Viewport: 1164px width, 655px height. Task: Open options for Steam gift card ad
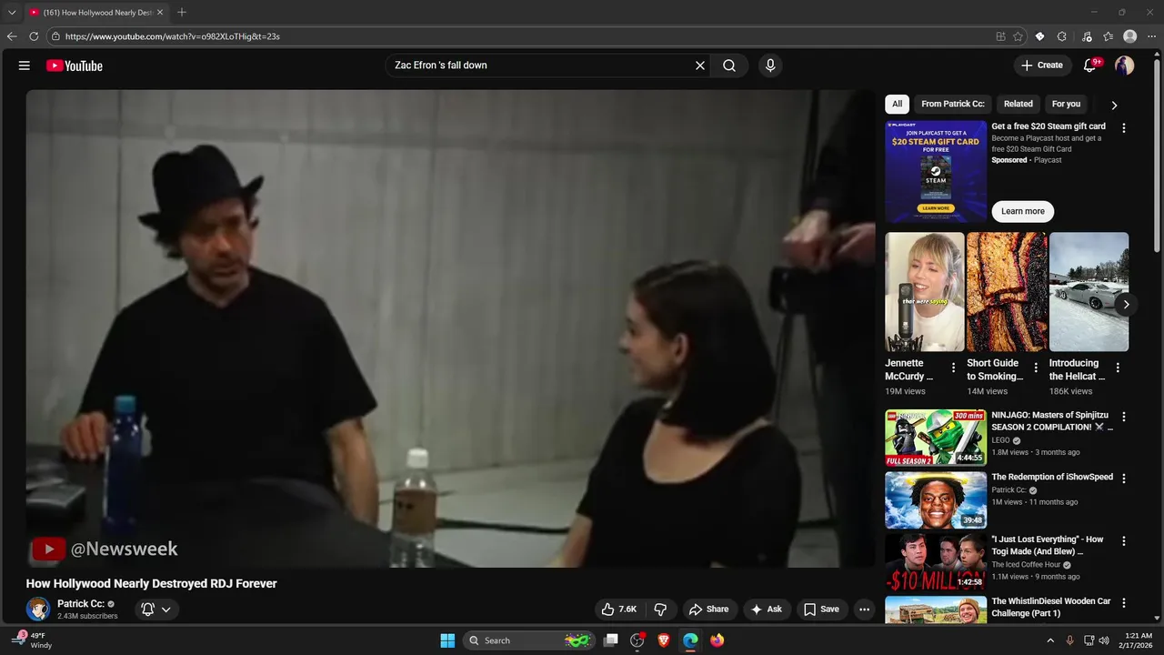tap(1123, 128)
